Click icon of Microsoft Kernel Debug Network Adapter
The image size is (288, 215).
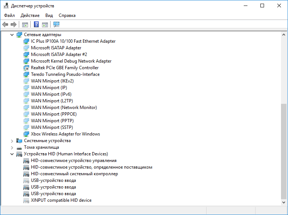click(x=26, y=61)
